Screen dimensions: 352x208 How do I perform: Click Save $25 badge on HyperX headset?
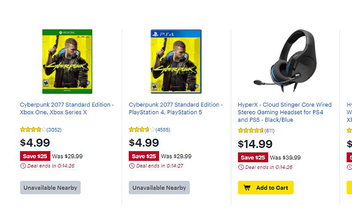(x=253, y=157)
